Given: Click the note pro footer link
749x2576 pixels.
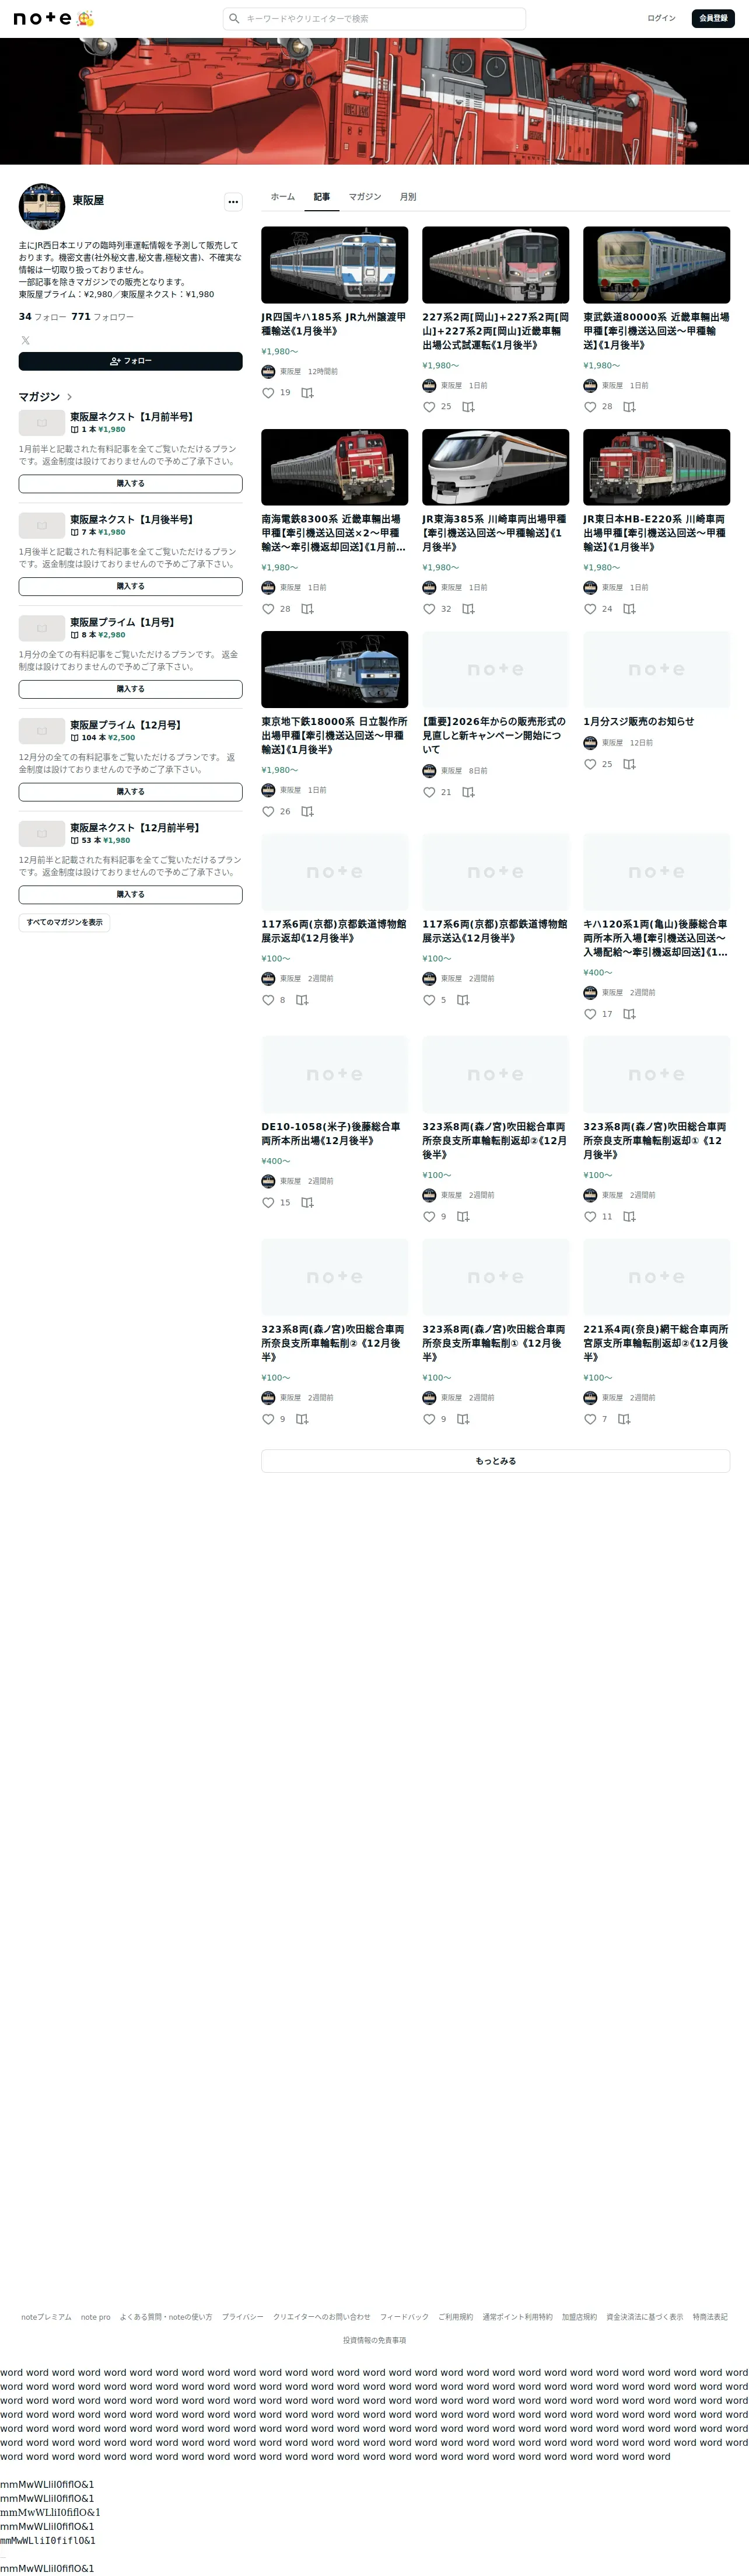Looking at the screenshot, I should click(96, 2317).
